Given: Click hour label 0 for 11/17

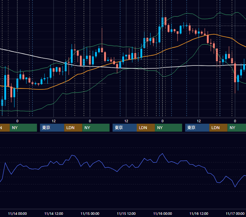Looking at the screenshot, I should pyautogui.click(x=235, y=121).
